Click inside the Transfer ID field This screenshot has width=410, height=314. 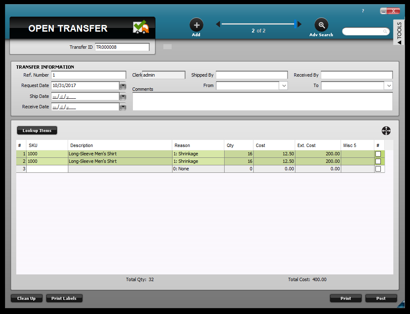122,47
